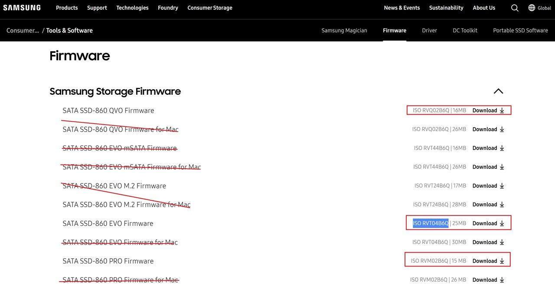
Task: Click 'ISO RVM02B6Q | 15 MB' text
Action: tap(438, 261)
